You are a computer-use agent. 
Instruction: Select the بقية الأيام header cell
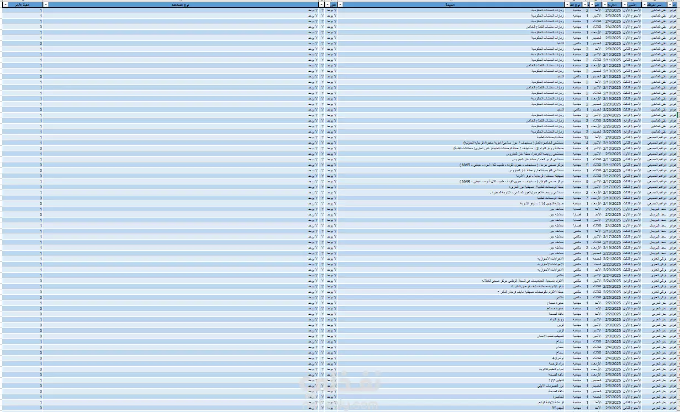click(22, 4)
